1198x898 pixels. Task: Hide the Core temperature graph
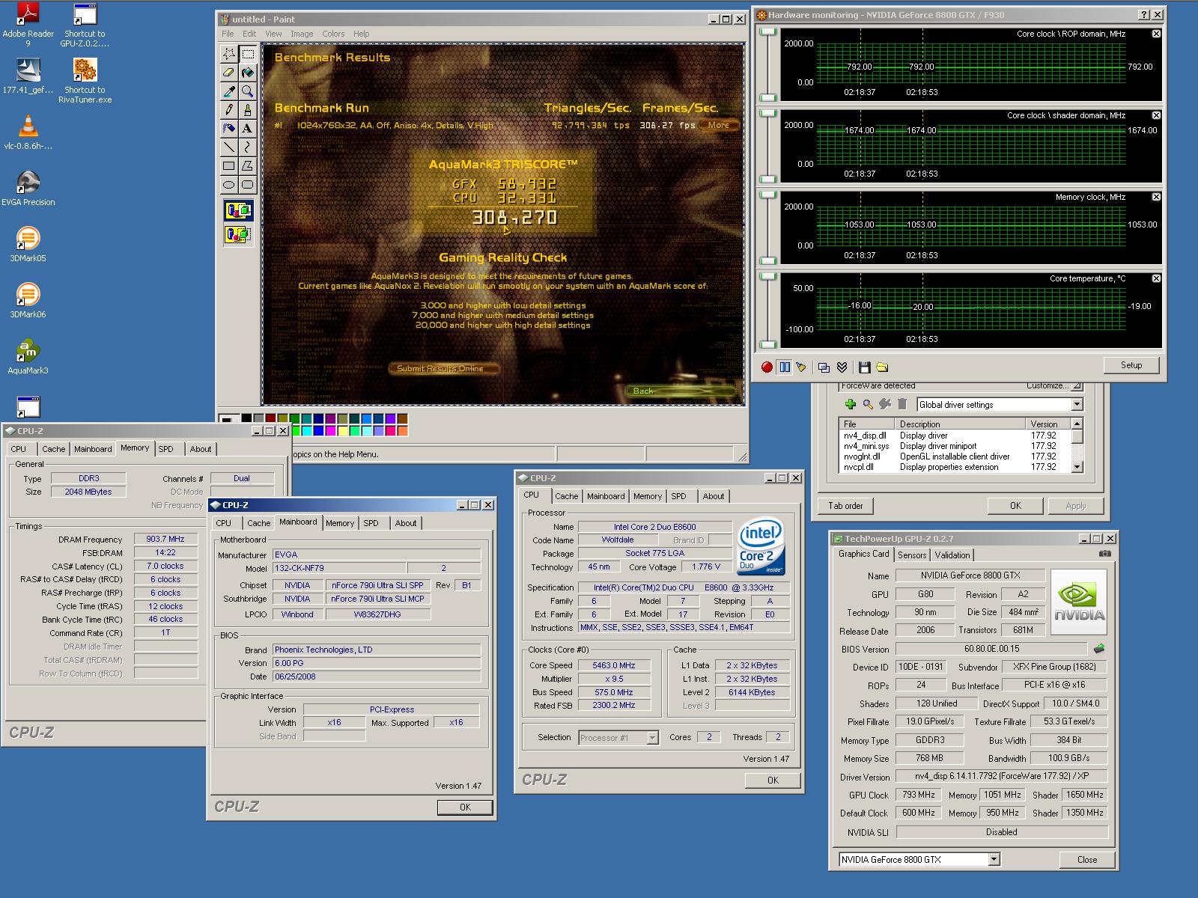point(1156,278)
